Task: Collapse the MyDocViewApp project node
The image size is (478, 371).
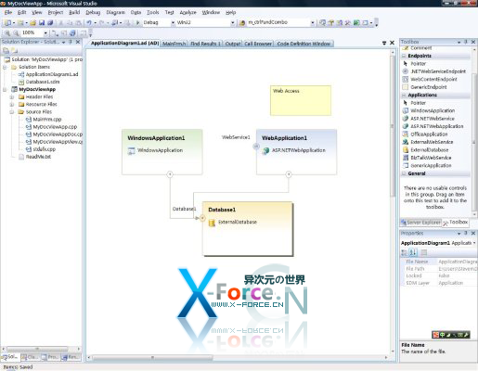Action: click(5, 90)
